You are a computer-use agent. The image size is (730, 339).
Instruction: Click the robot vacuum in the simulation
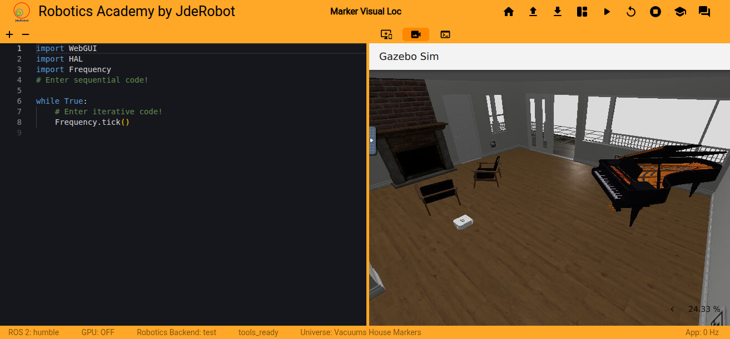pos(463,222)
